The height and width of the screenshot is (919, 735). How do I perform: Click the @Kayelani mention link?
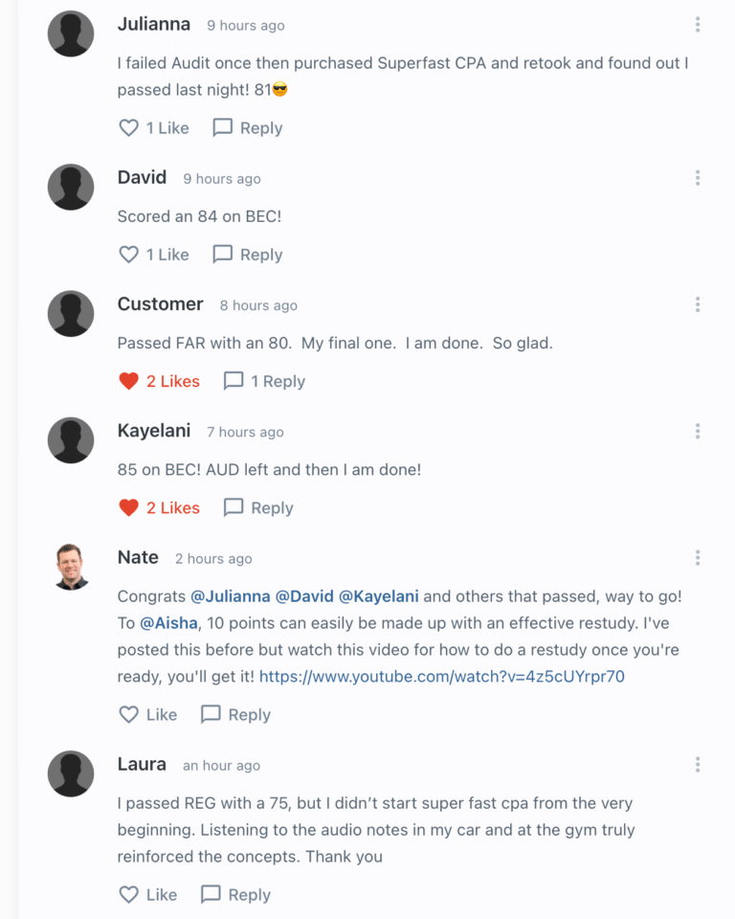(x=379, y=596)
